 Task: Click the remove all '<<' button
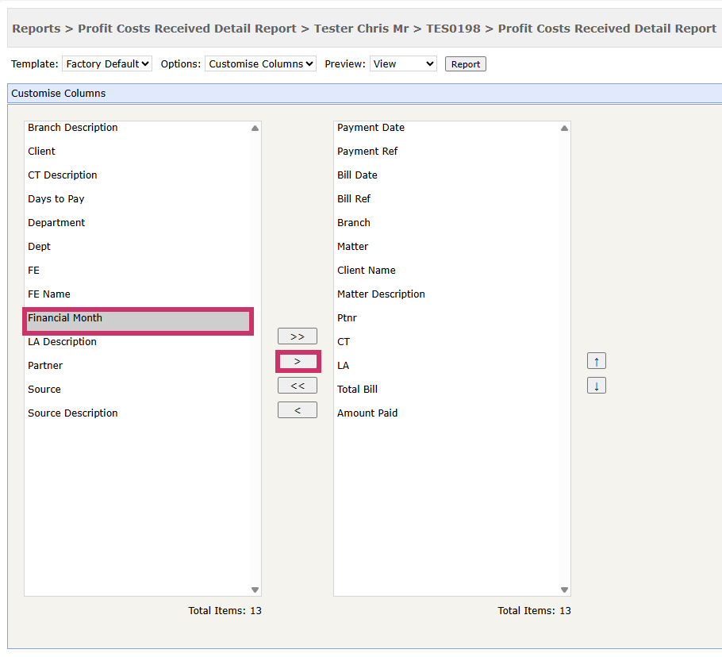click(x=297, y=386)
